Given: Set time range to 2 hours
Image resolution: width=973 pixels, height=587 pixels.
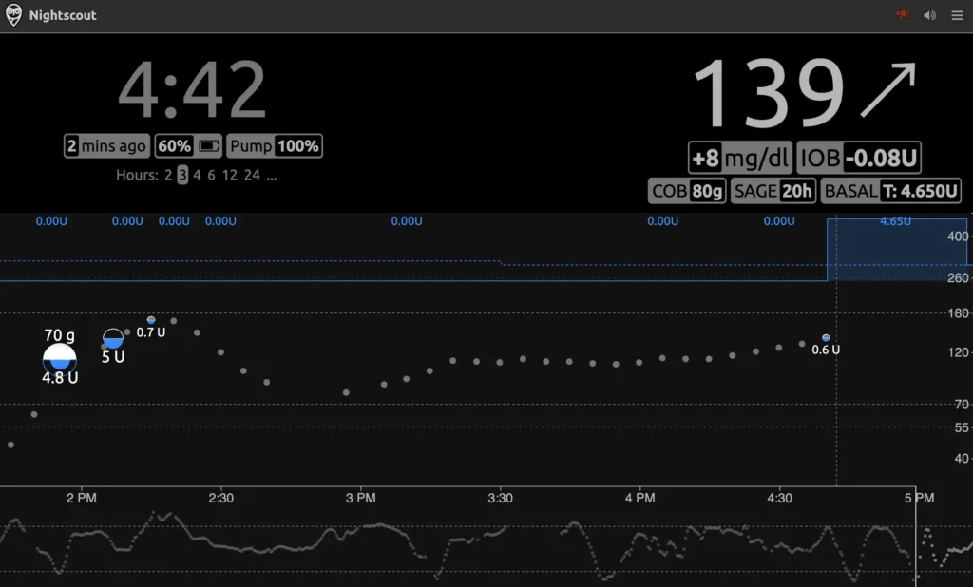Looking at the screenshot, I should click(168, 175).
